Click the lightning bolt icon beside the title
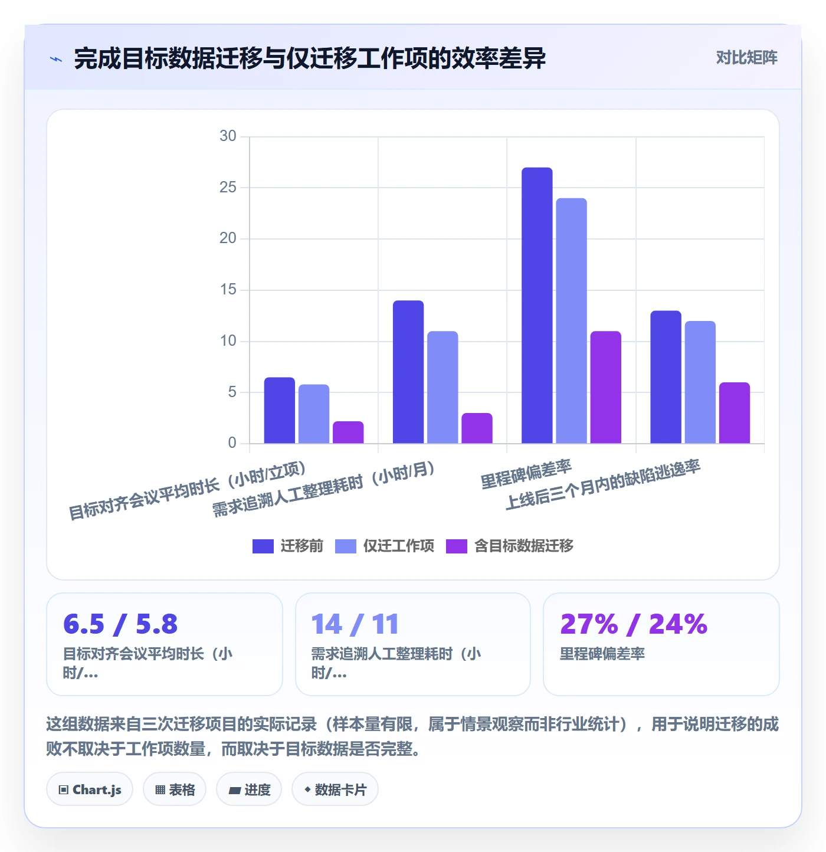The width and height of the screenshot is (826, 852). tap(55, 59)
